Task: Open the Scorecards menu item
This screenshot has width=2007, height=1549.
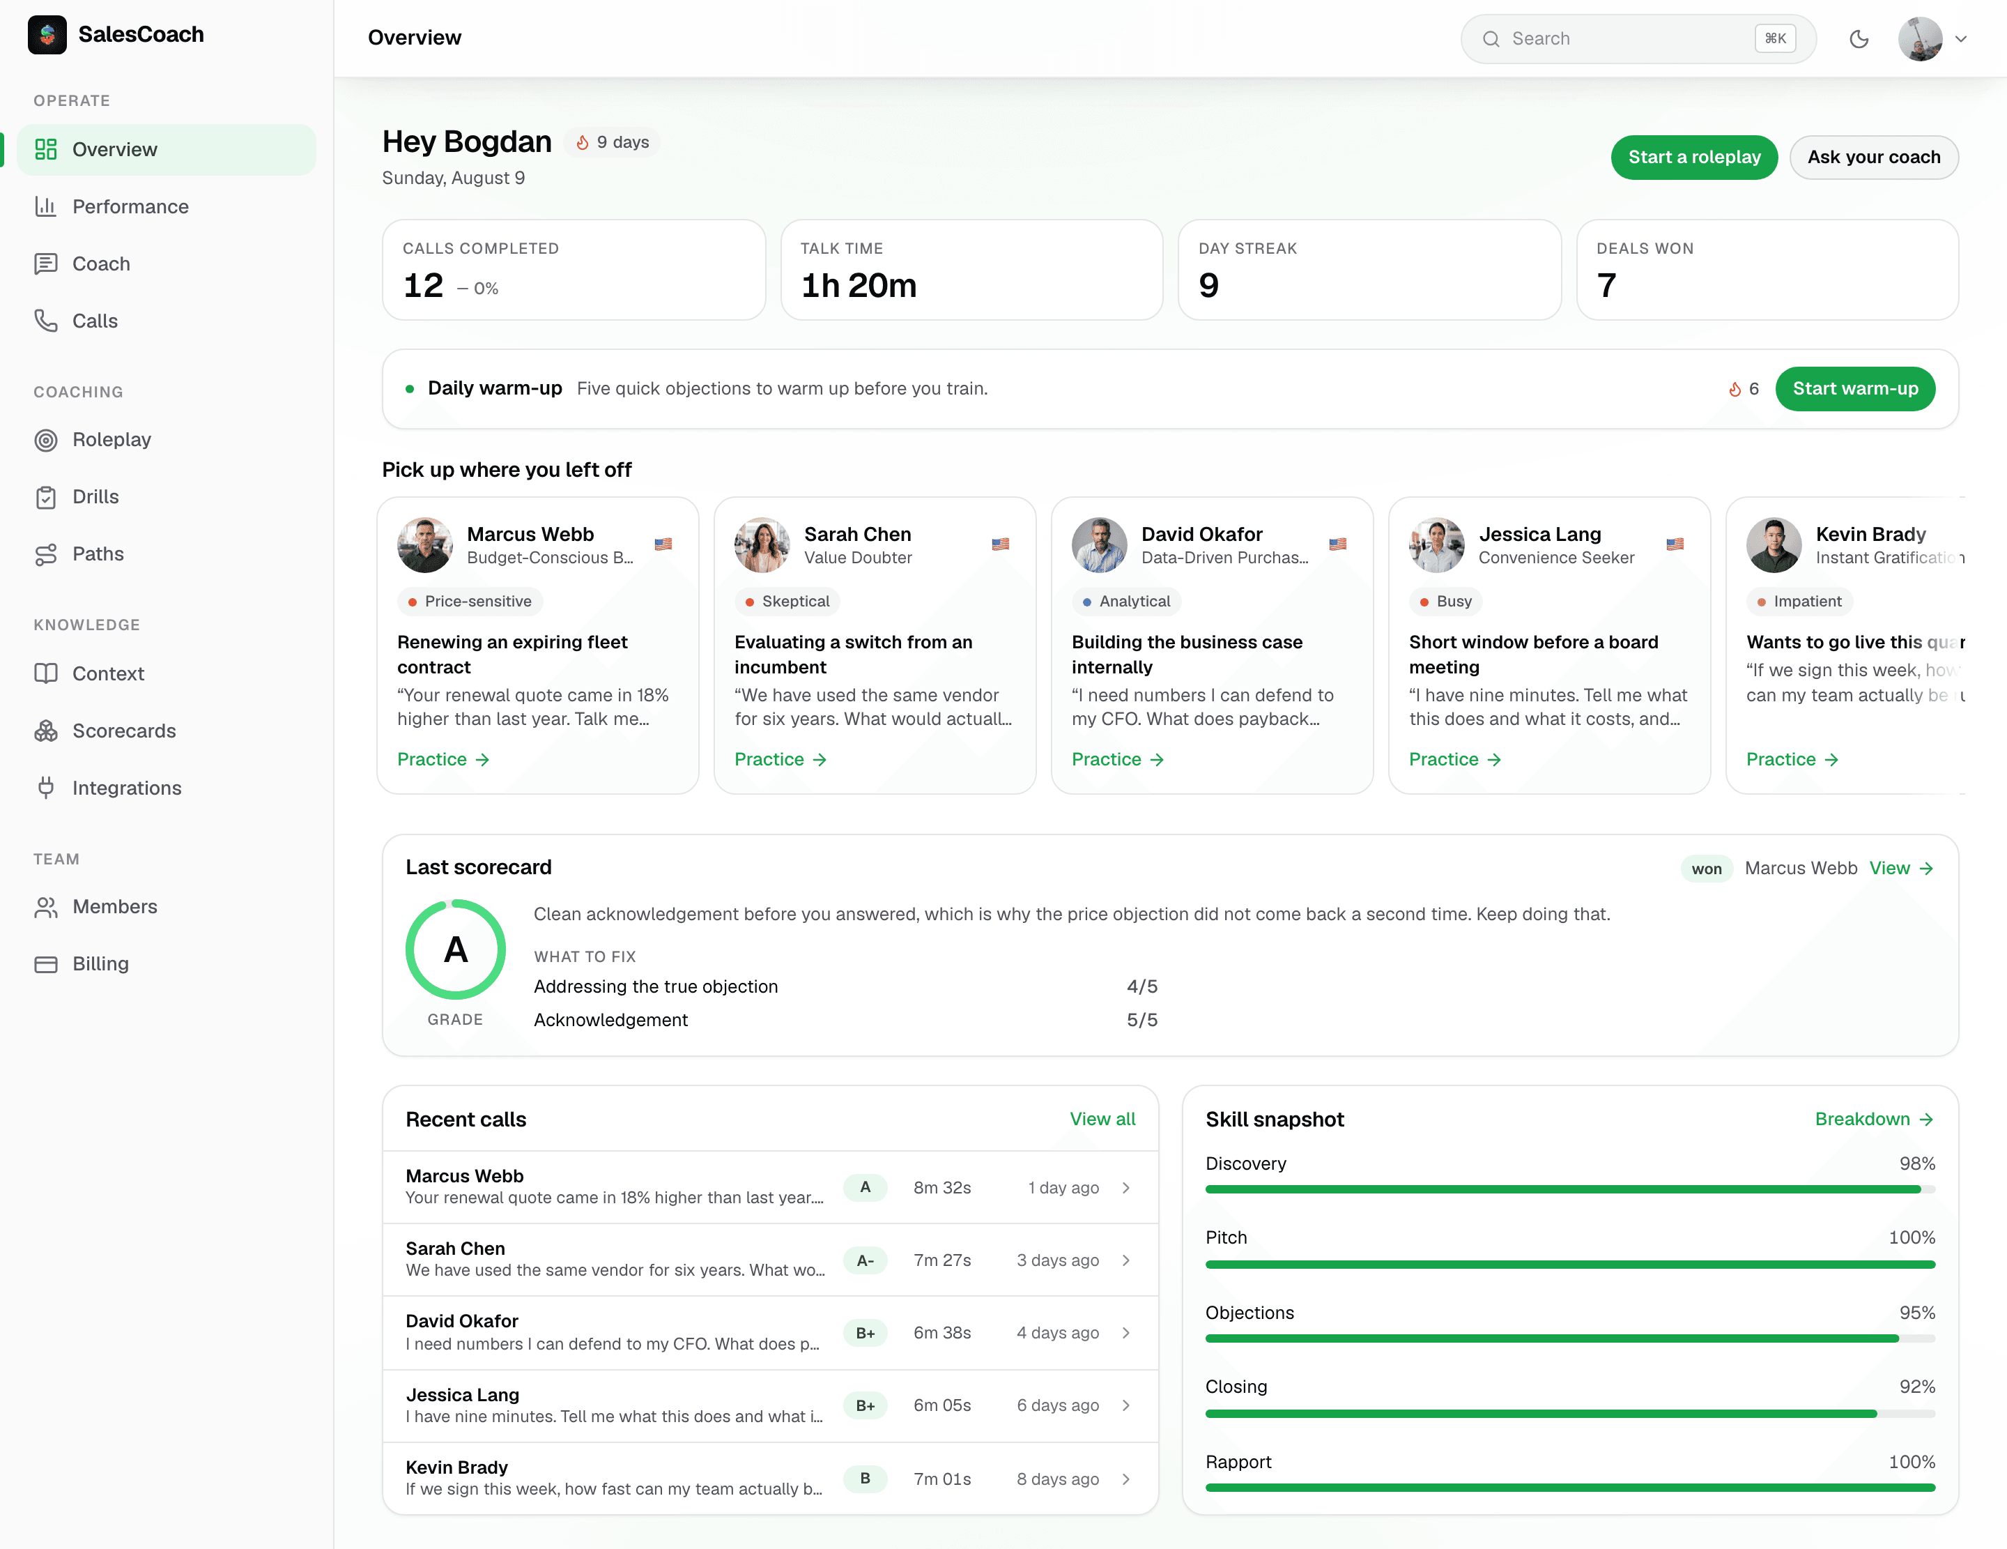Action: click(167, 731)
